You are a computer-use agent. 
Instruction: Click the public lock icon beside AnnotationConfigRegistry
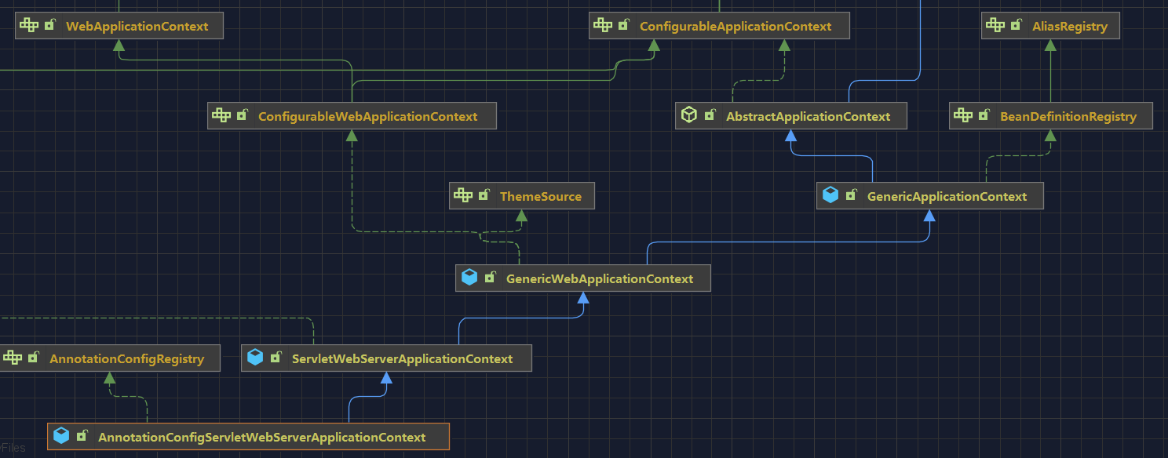34,358
